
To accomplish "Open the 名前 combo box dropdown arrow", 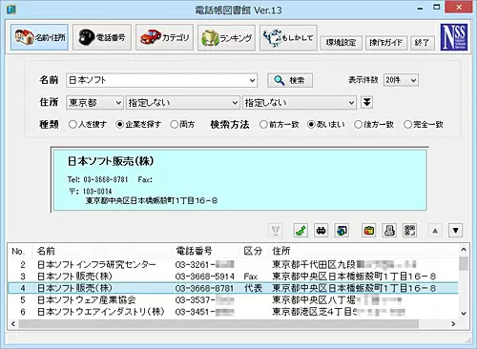I will 252,80.
